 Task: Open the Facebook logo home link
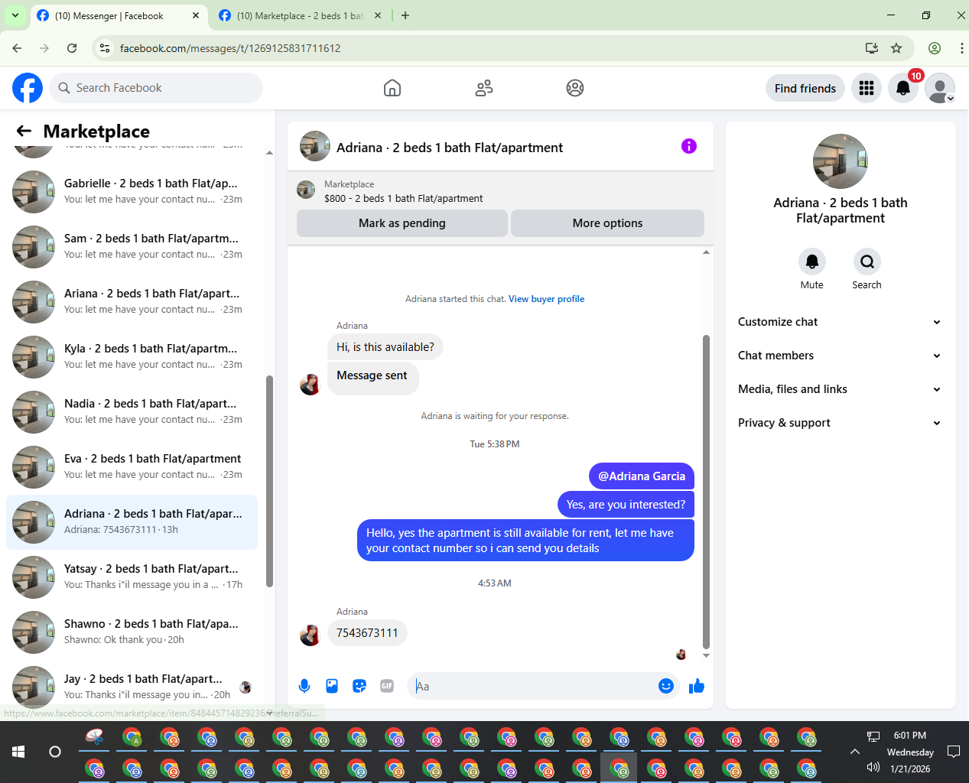pos(28,88)
